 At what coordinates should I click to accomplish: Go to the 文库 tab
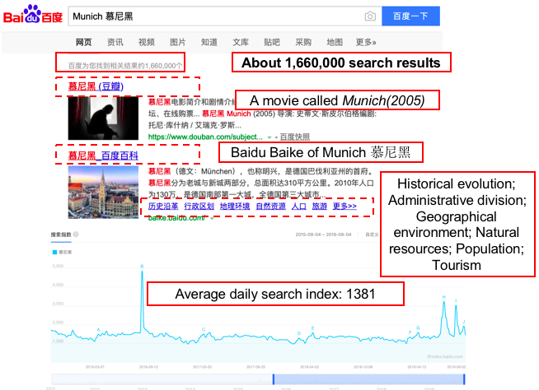(x=241, y=42)
